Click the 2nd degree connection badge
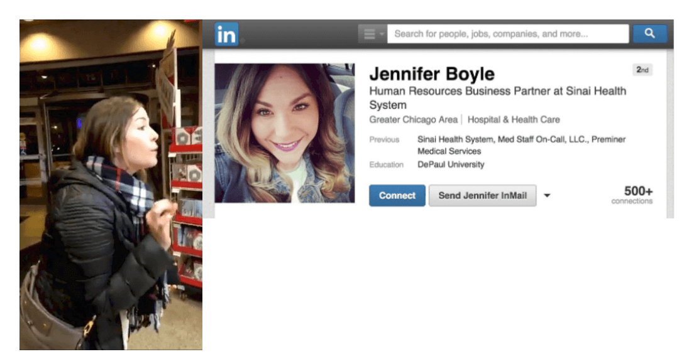 click(642, 70)
